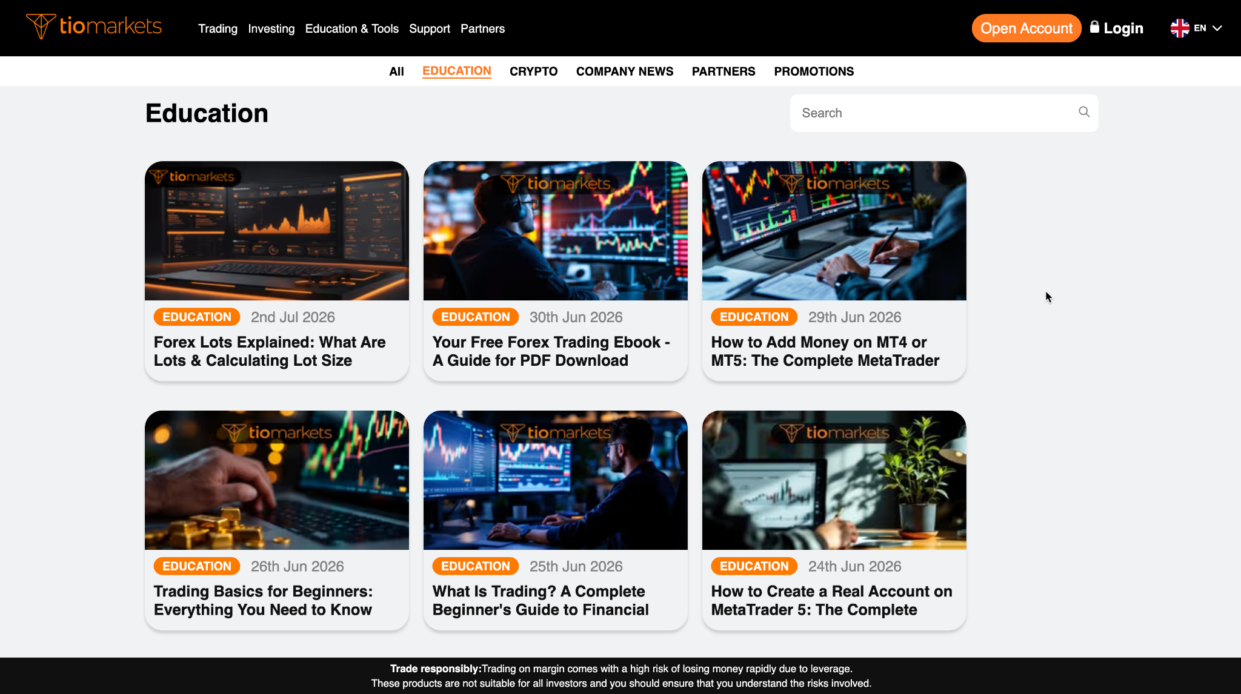Screen dimensions: 1241x694
Task: Click the date text 24th Jun 2026
Action: click(854, 567)
